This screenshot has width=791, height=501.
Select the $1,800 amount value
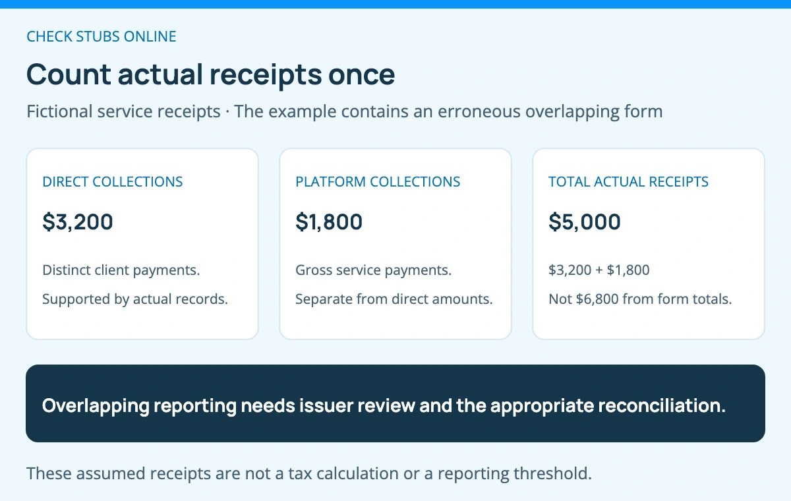click(x=329, y=222)
